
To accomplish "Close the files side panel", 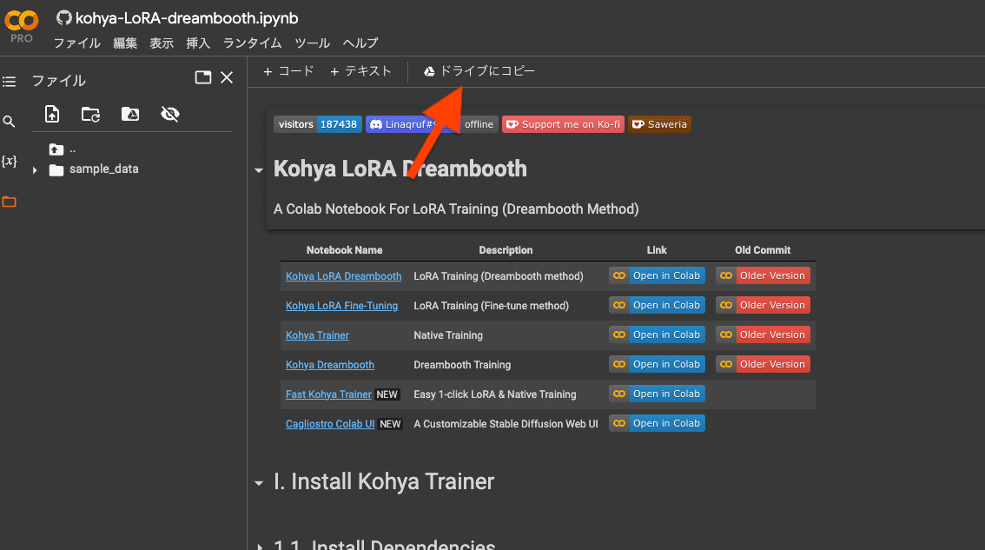I will 227,77.
